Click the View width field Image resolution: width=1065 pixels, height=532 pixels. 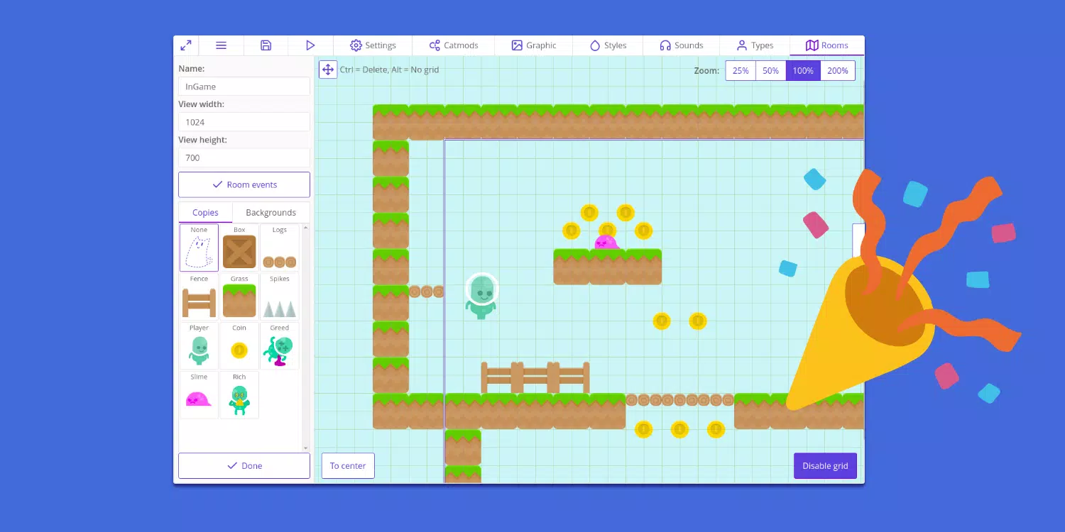coord(244,122)
